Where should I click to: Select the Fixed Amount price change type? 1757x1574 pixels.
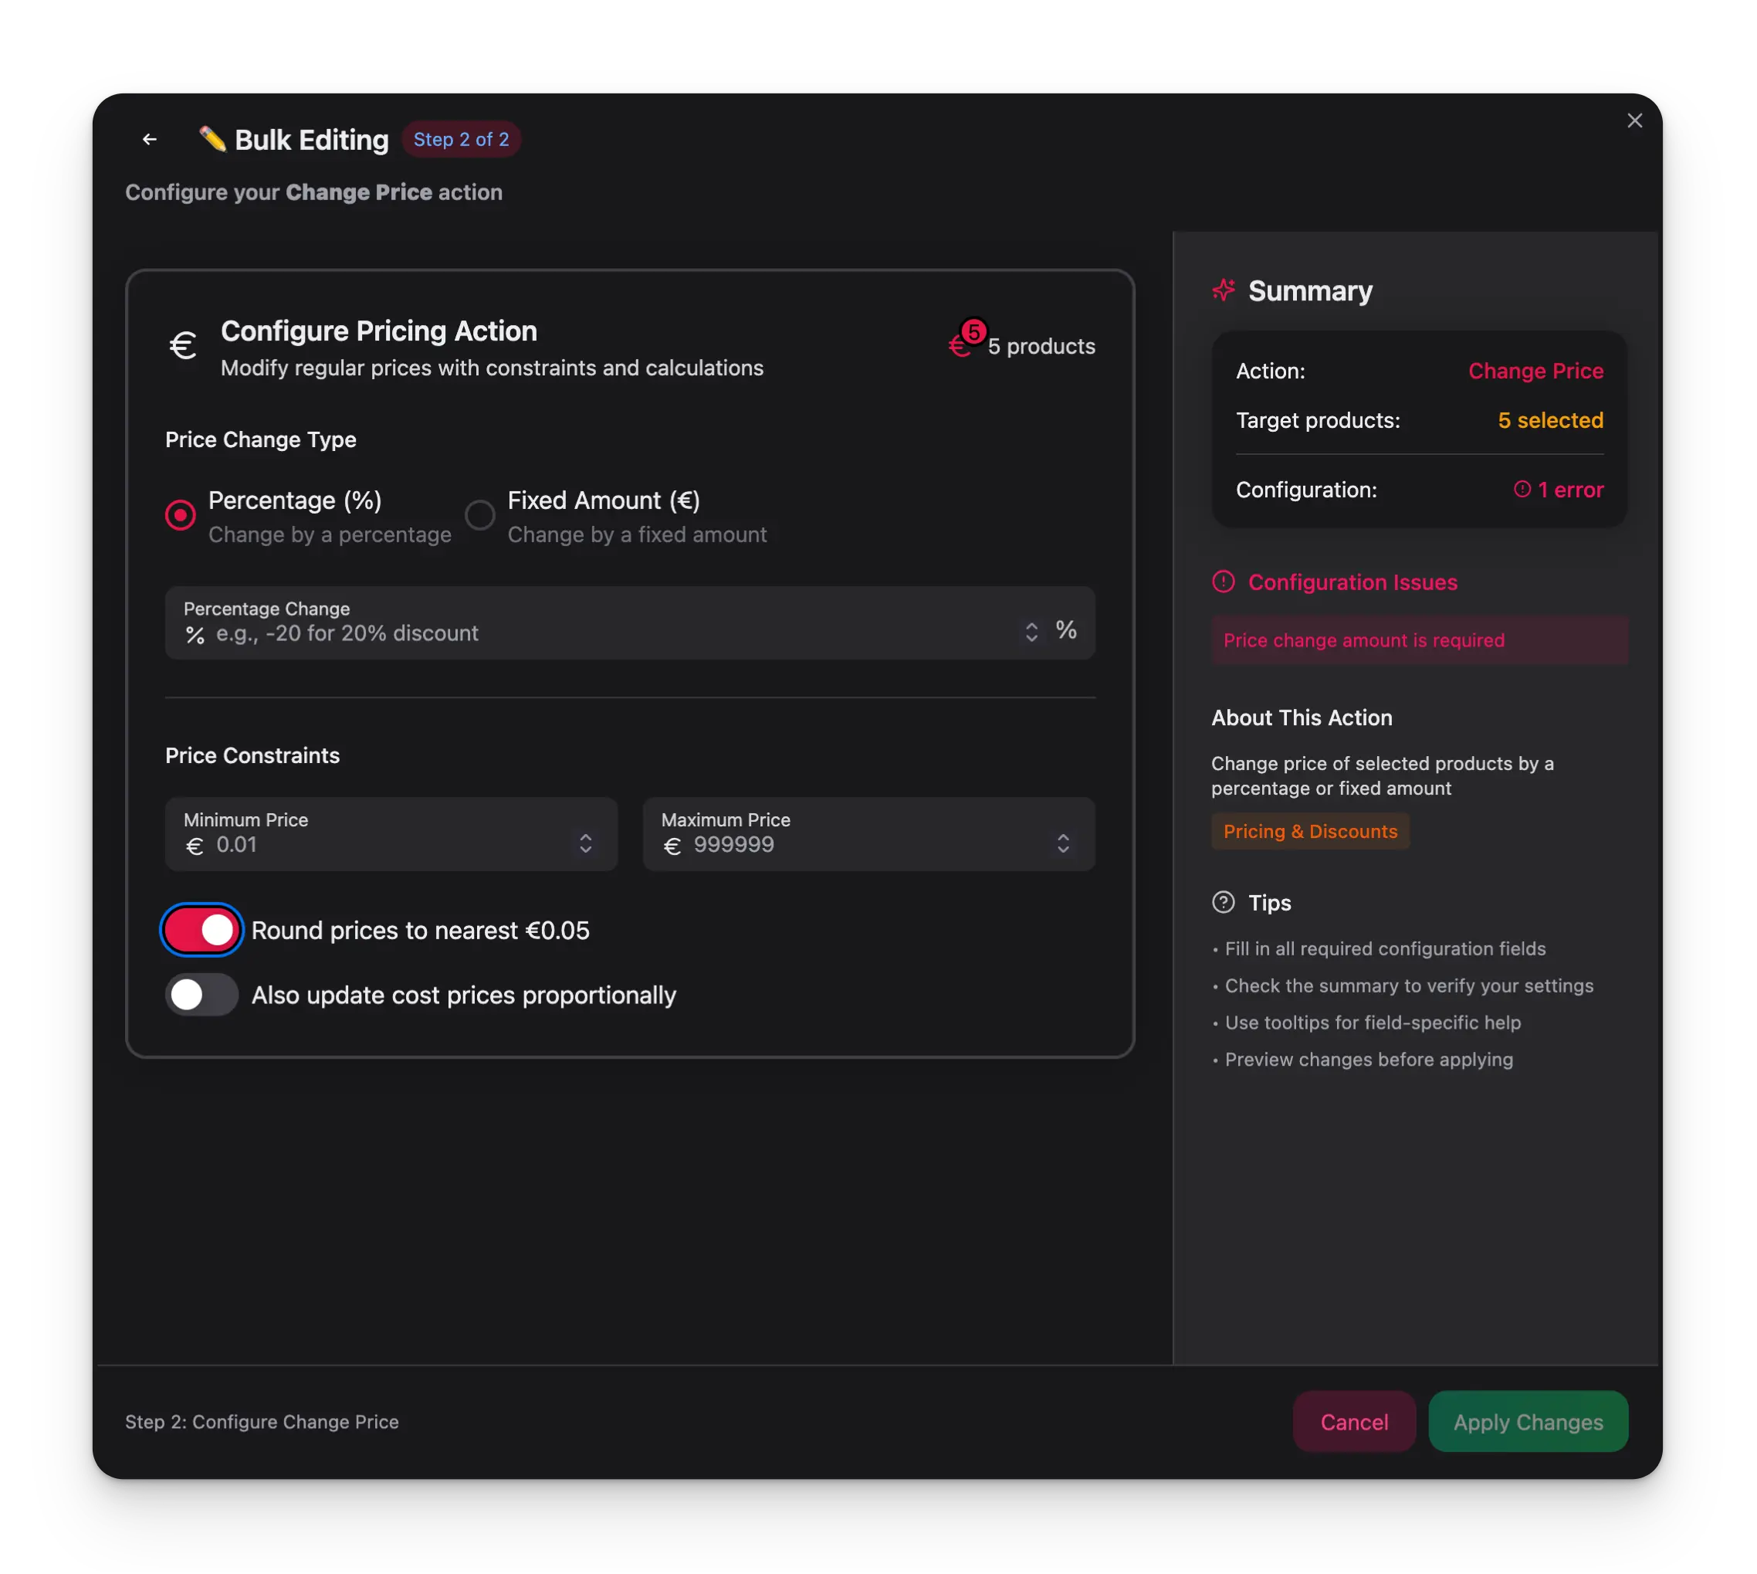[479, 514]
